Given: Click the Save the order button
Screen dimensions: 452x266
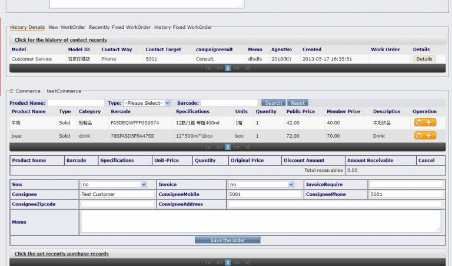Looking at the screenshot, I should tap(227, 240).
